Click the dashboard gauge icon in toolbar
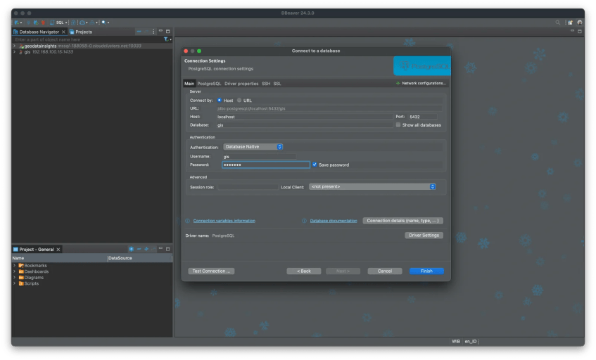 click(x=82, y=22)
